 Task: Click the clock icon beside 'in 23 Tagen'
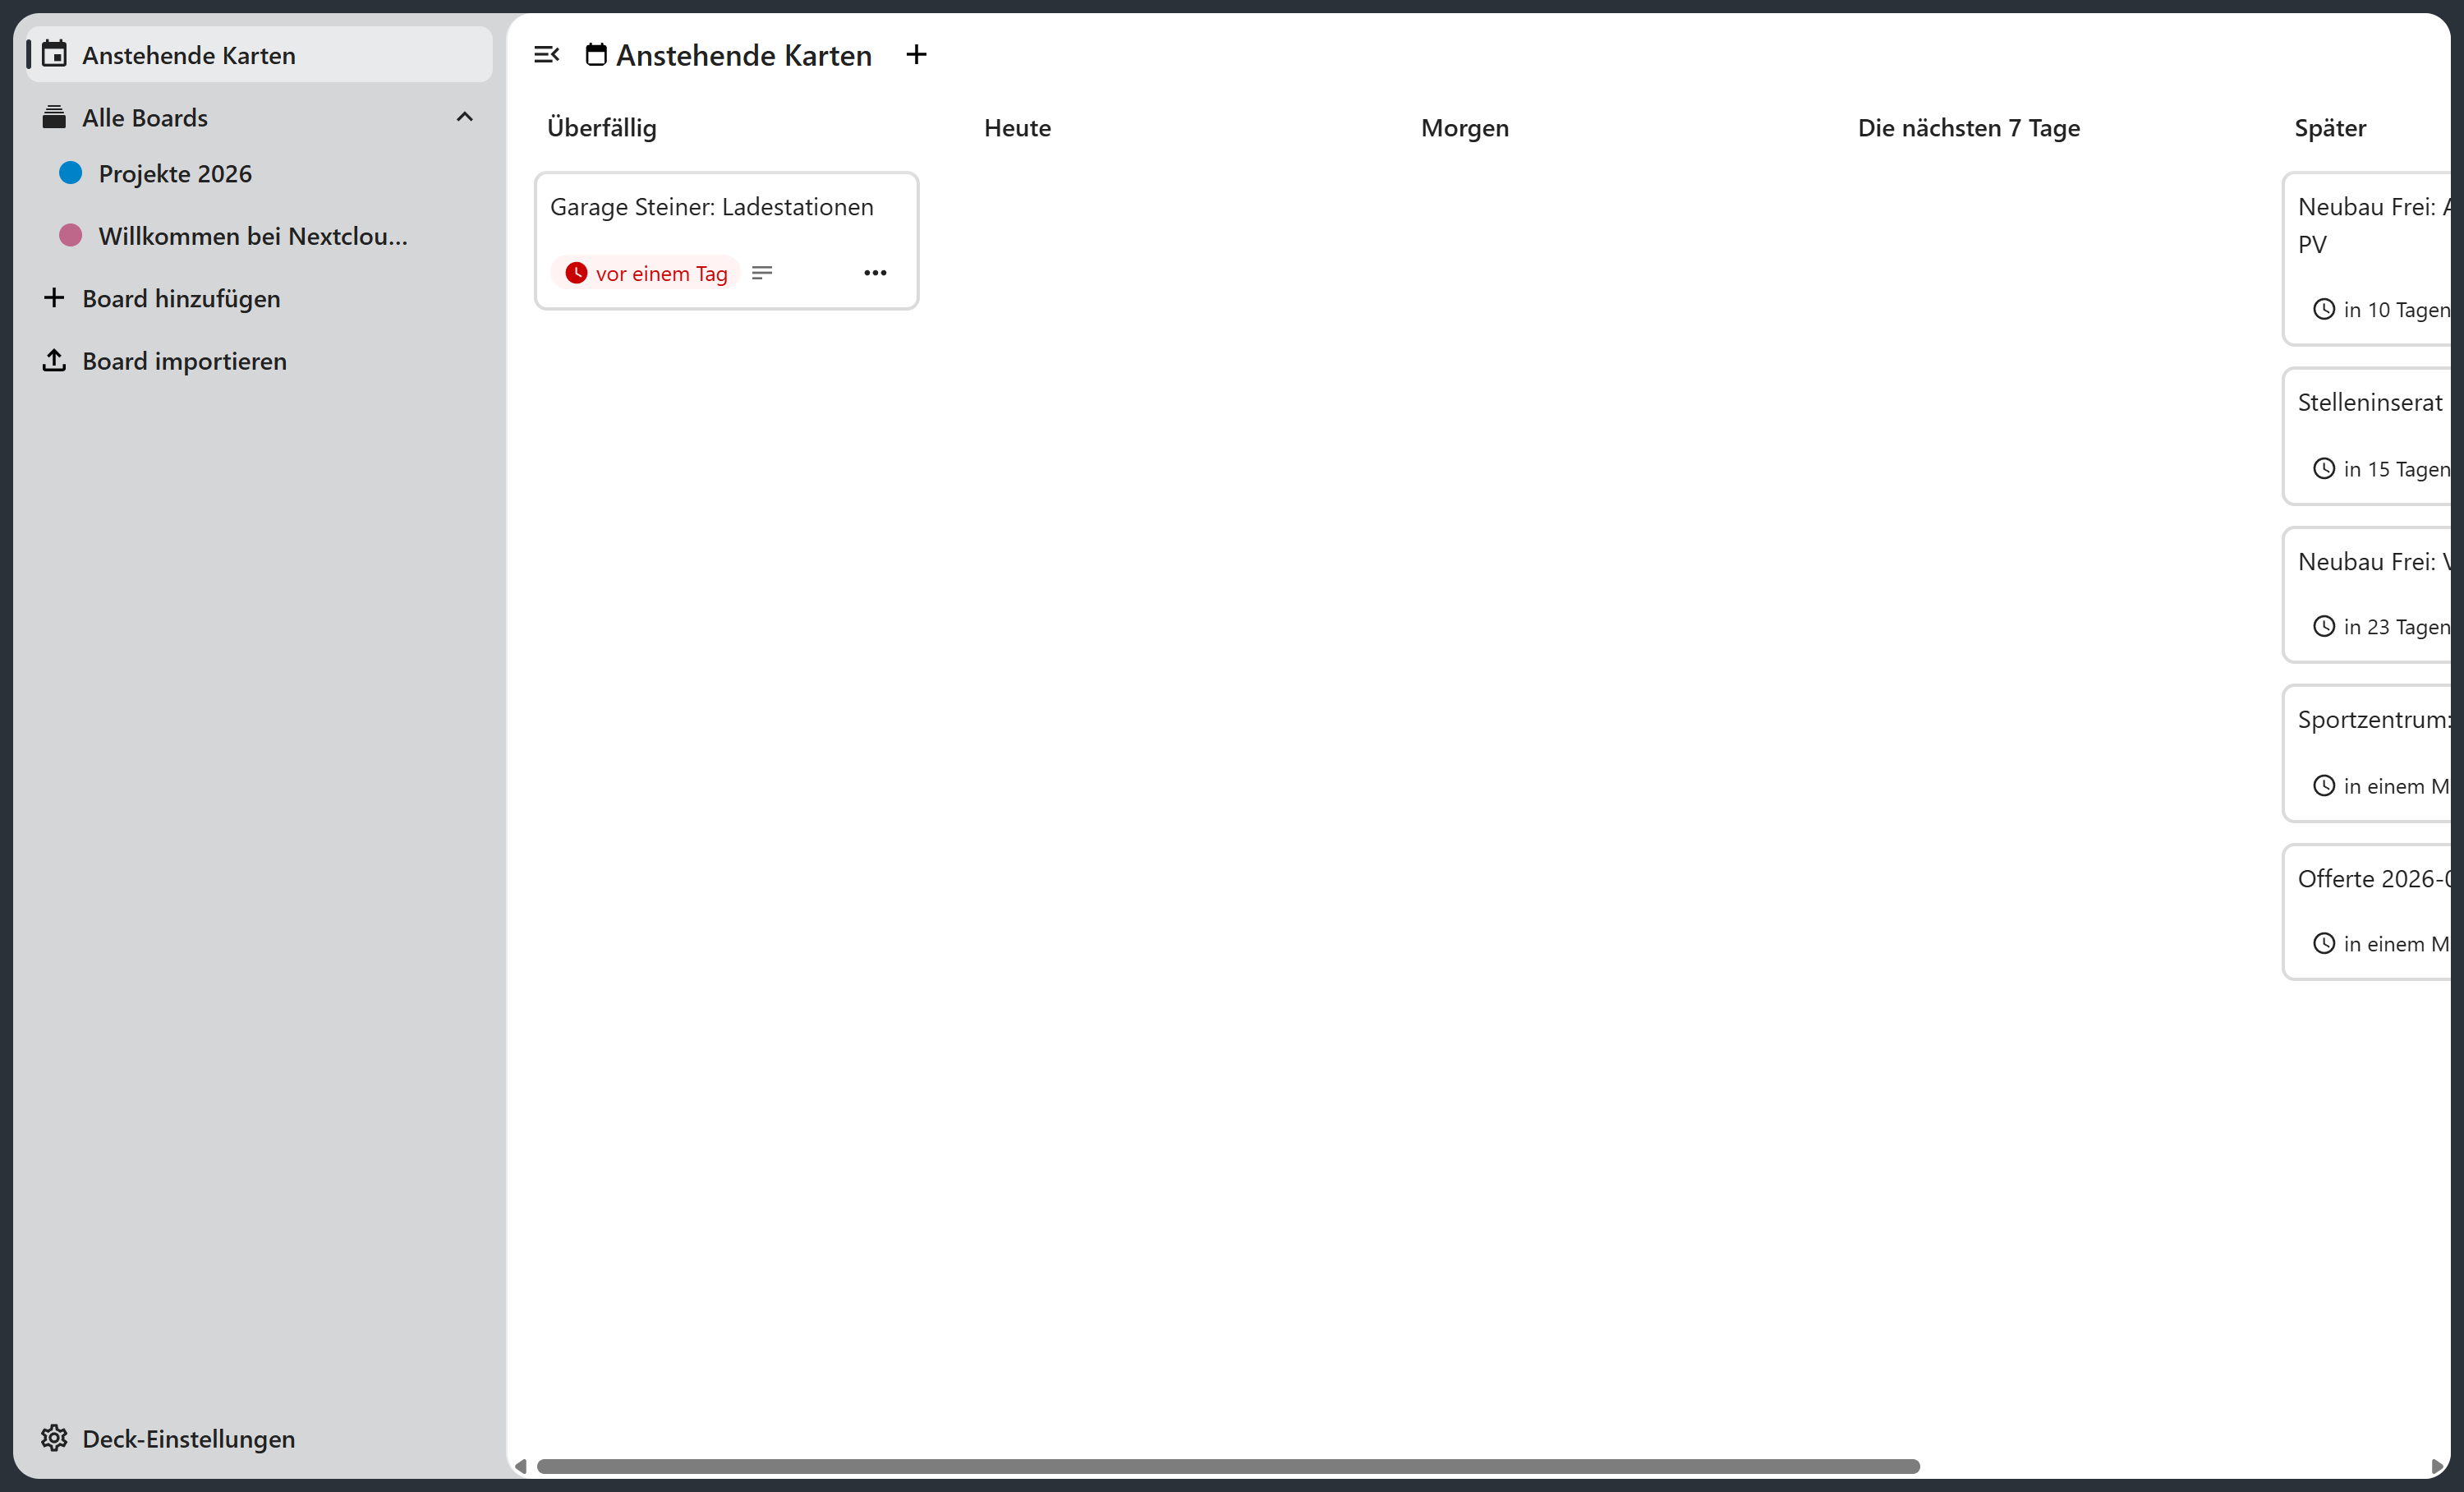point(2324,626)
